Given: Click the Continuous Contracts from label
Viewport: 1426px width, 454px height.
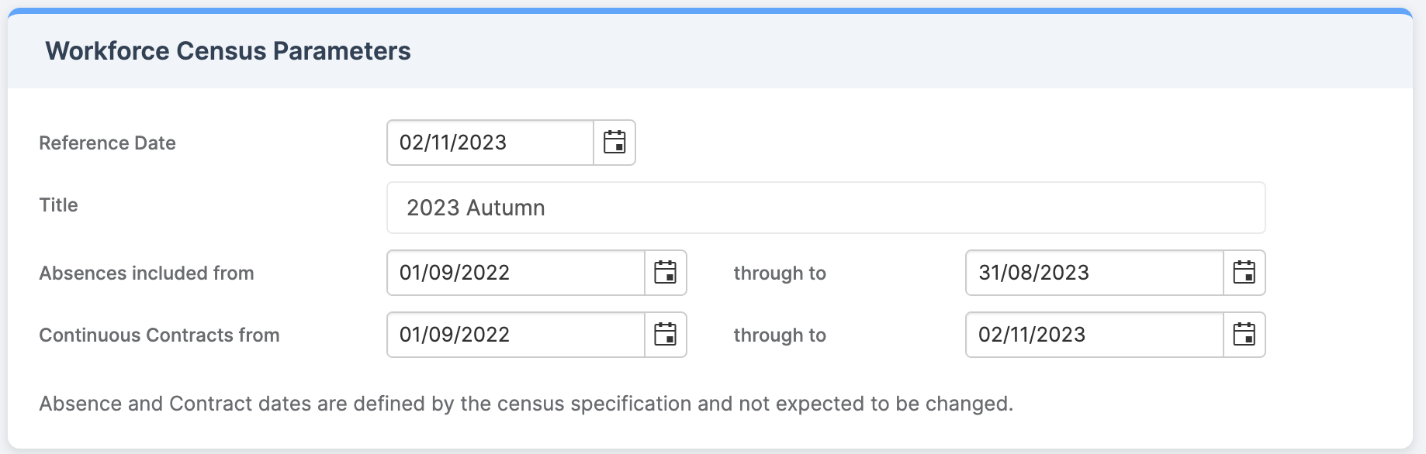Looking at the screenshot, I should [159, 335].
